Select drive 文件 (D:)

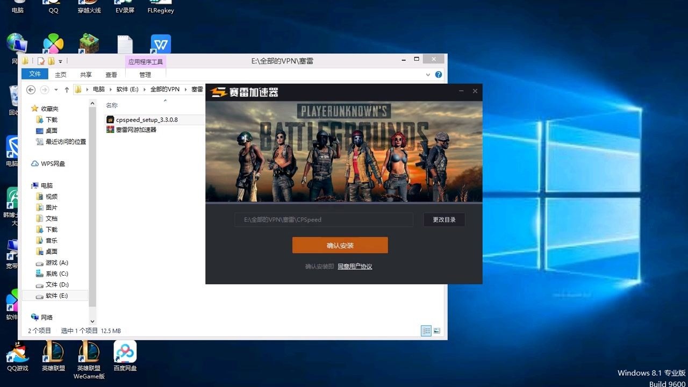click(52, 285)
